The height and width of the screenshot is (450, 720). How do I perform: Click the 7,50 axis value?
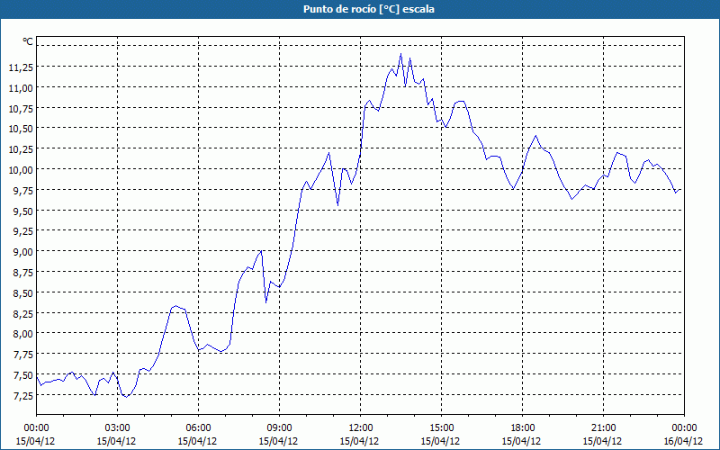[22, 375]
